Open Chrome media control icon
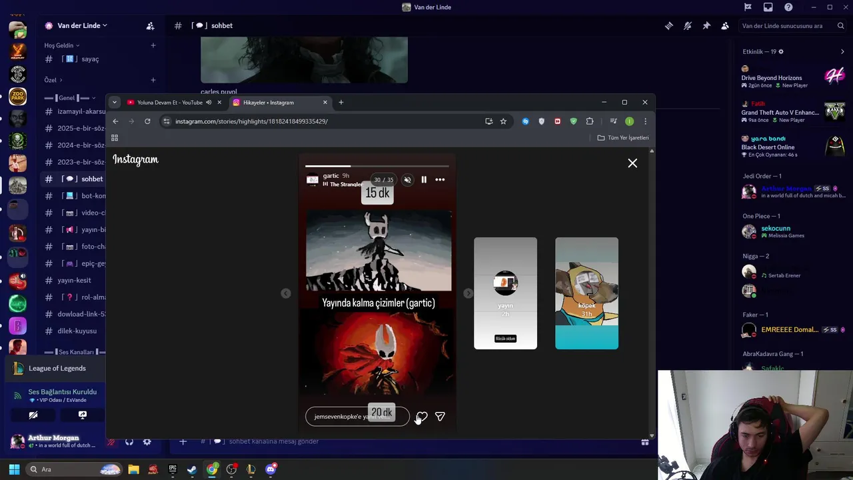Viewport: 853px width, 480px height. pos(613,121)
